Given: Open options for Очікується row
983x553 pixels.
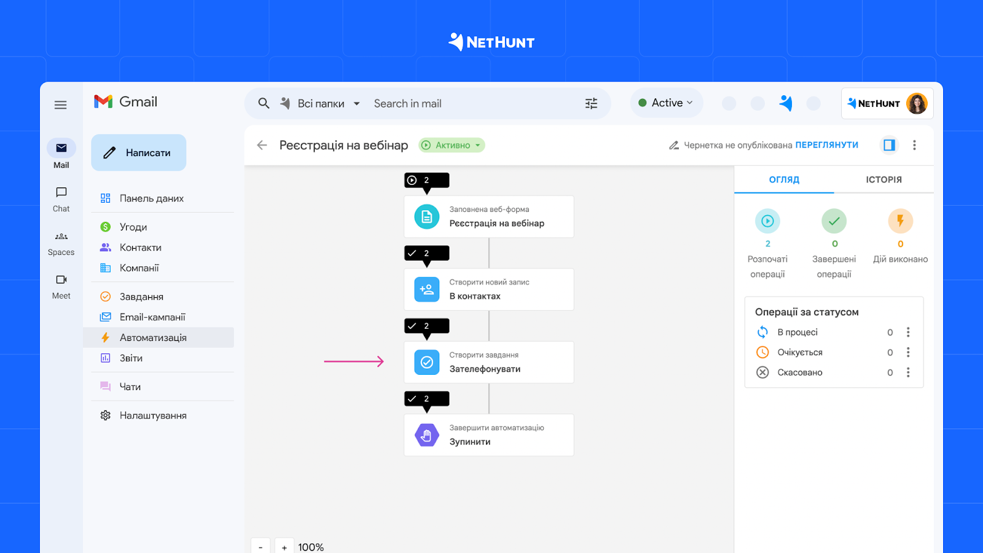Looking at the screenshot, I should [x=908, y=352].
